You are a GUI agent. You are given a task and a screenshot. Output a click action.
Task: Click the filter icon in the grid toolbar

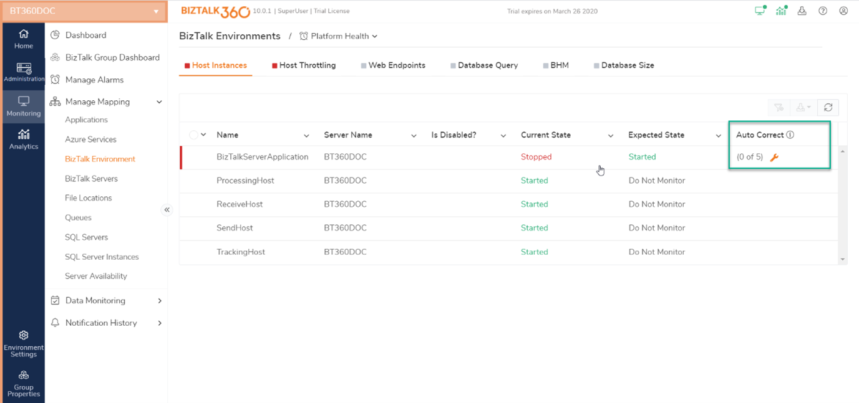coord(779,108)
